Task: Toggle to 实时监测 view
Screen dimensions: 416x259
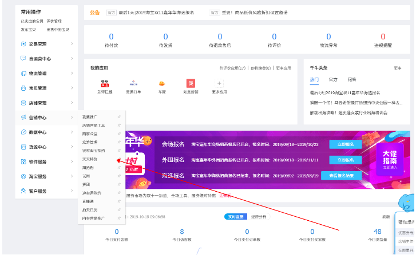Action: pos(236,217)
